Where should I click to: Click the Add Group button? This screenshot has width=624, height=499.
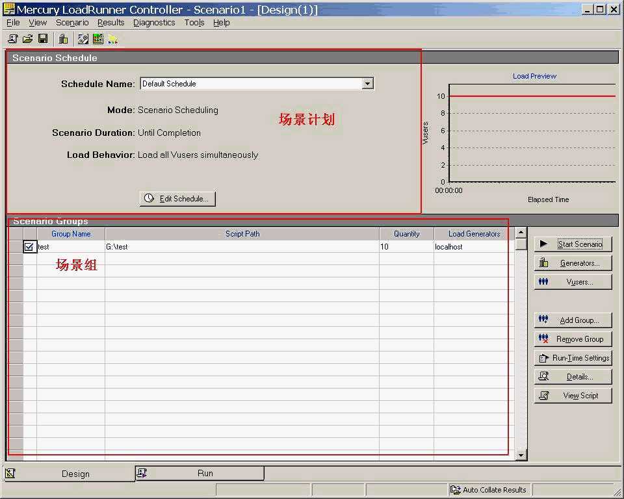(573, 320)
